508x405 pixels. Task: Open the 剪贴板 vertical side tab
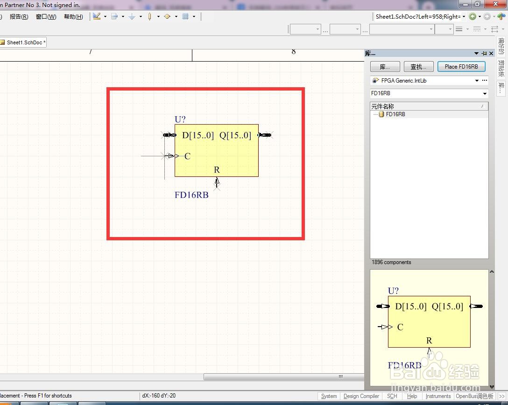[501, 68]
